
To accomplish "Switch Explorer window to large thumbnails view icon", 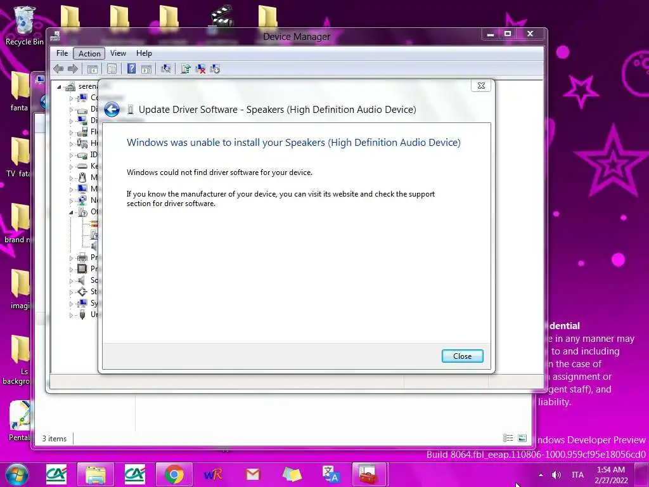I will coord(522,438).
